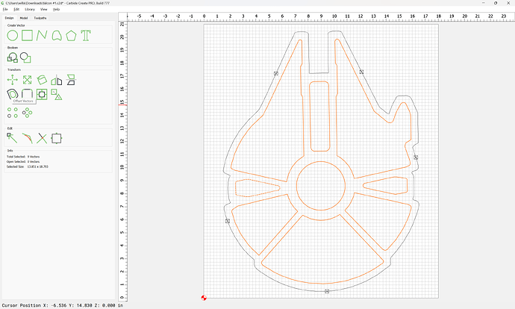The width and height of the screenshot is (515, 309).
Task: Open the Library menu
Action: point(30,9)
